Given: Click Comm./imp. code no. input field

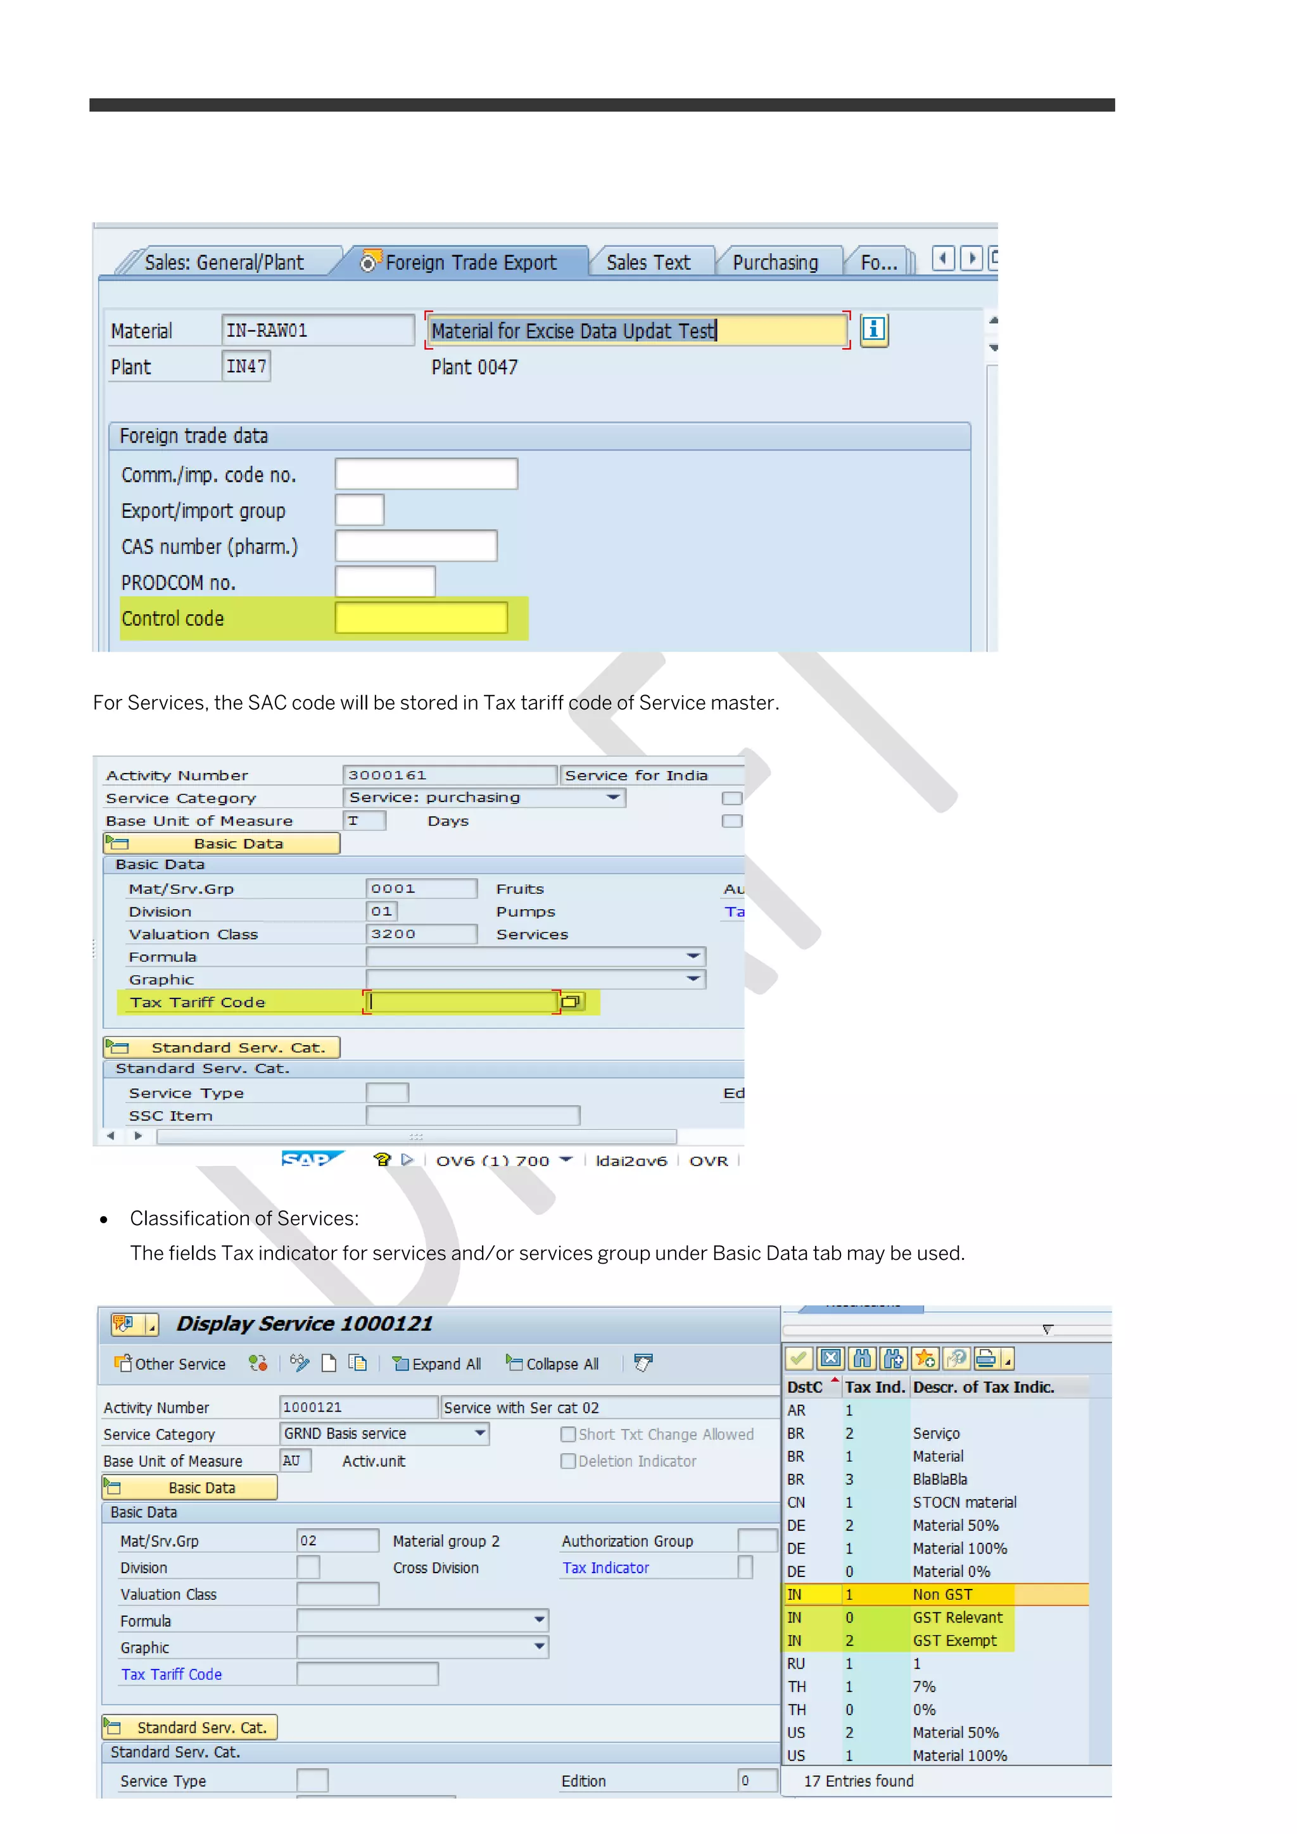Looking at the screenshot, I should coord(426,474).
